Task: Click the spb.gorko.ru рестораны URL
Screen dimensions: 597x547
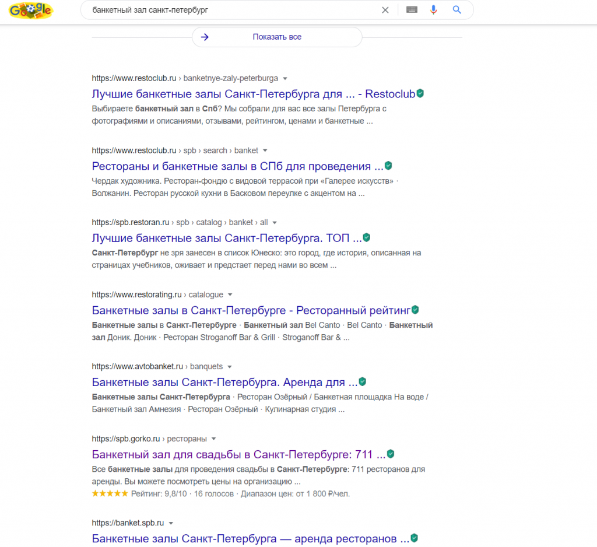Action: 149,439
